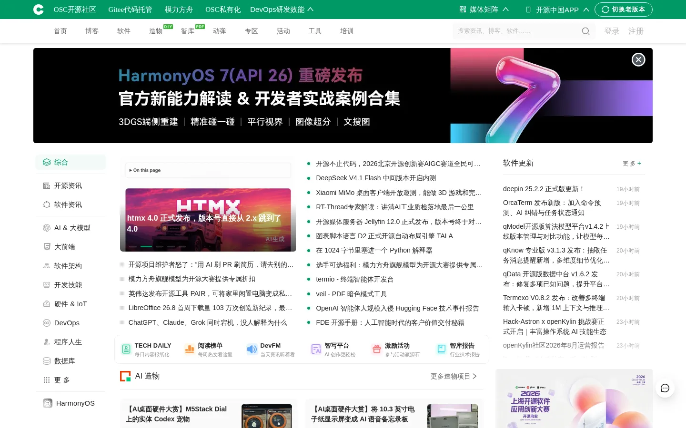Open TECH DAILY icon

[x=126, y=349]
